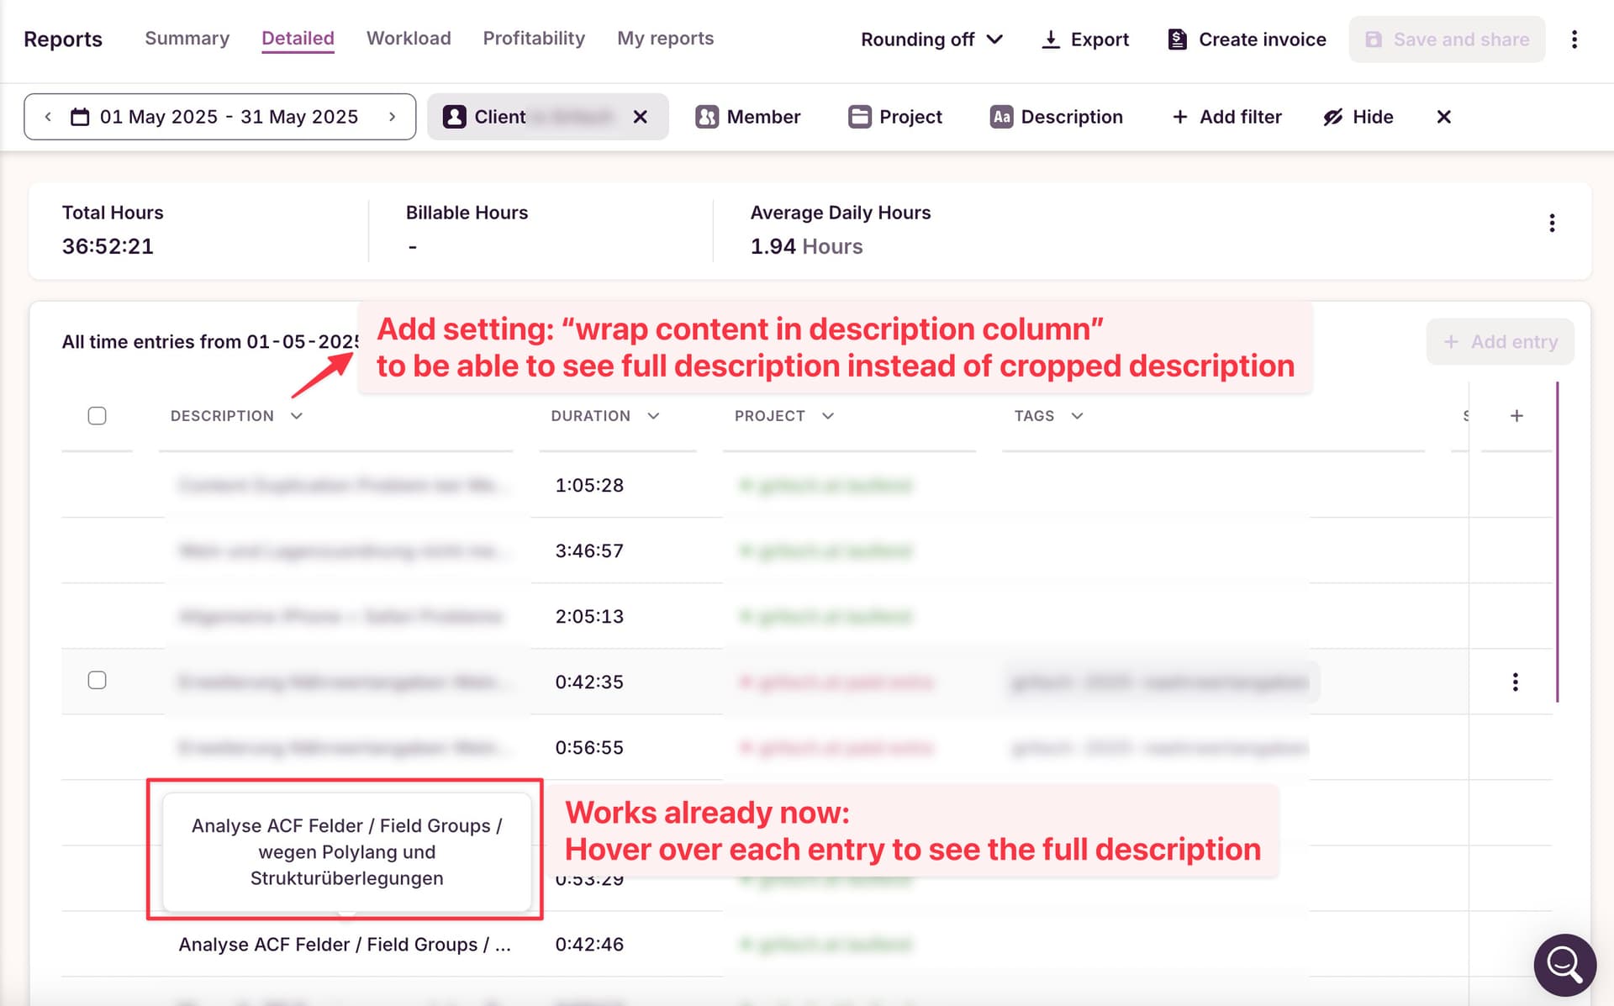Go to previous date range arrow

coord(48,117)
